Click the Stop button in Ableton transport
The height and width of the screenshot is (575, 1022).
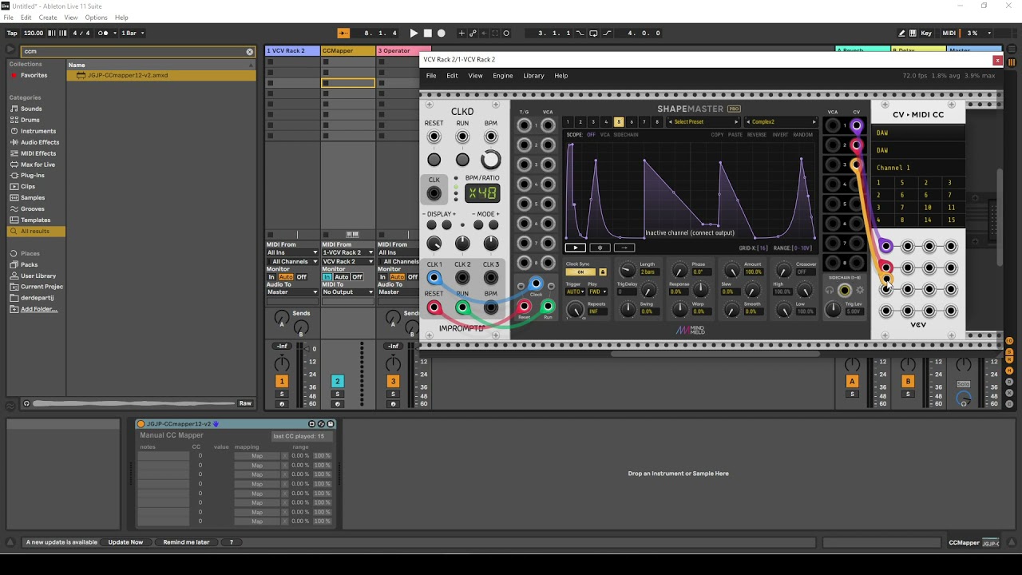point(427,33)
